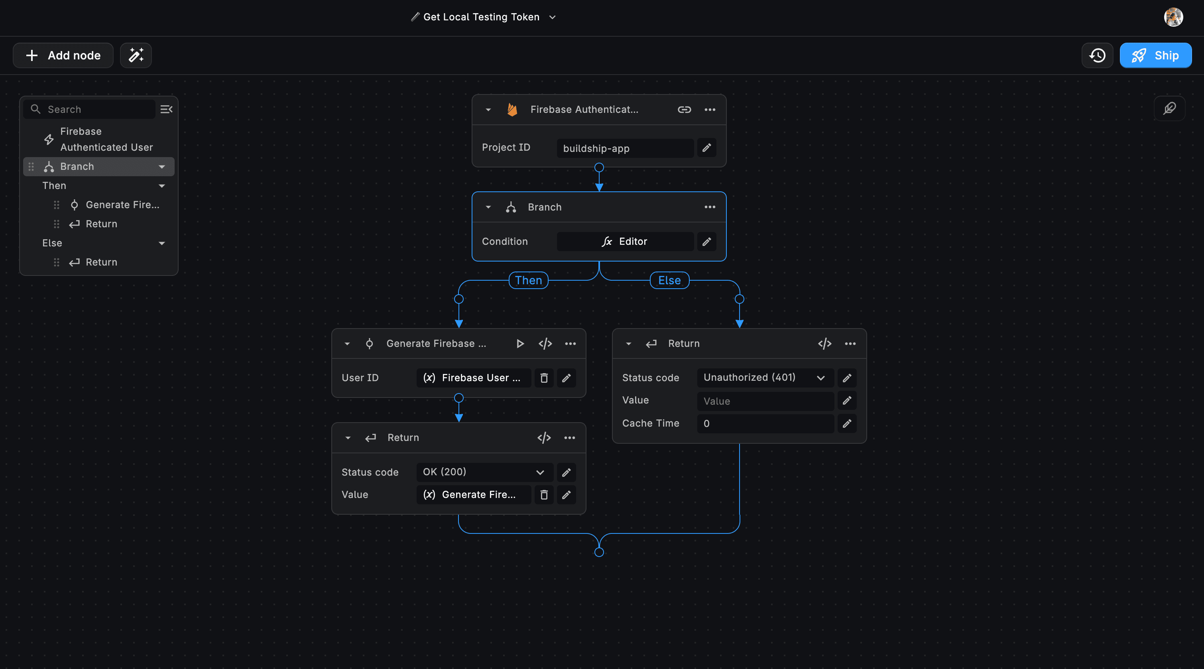Collapse the Then section in outline

[x=162, y=186]
